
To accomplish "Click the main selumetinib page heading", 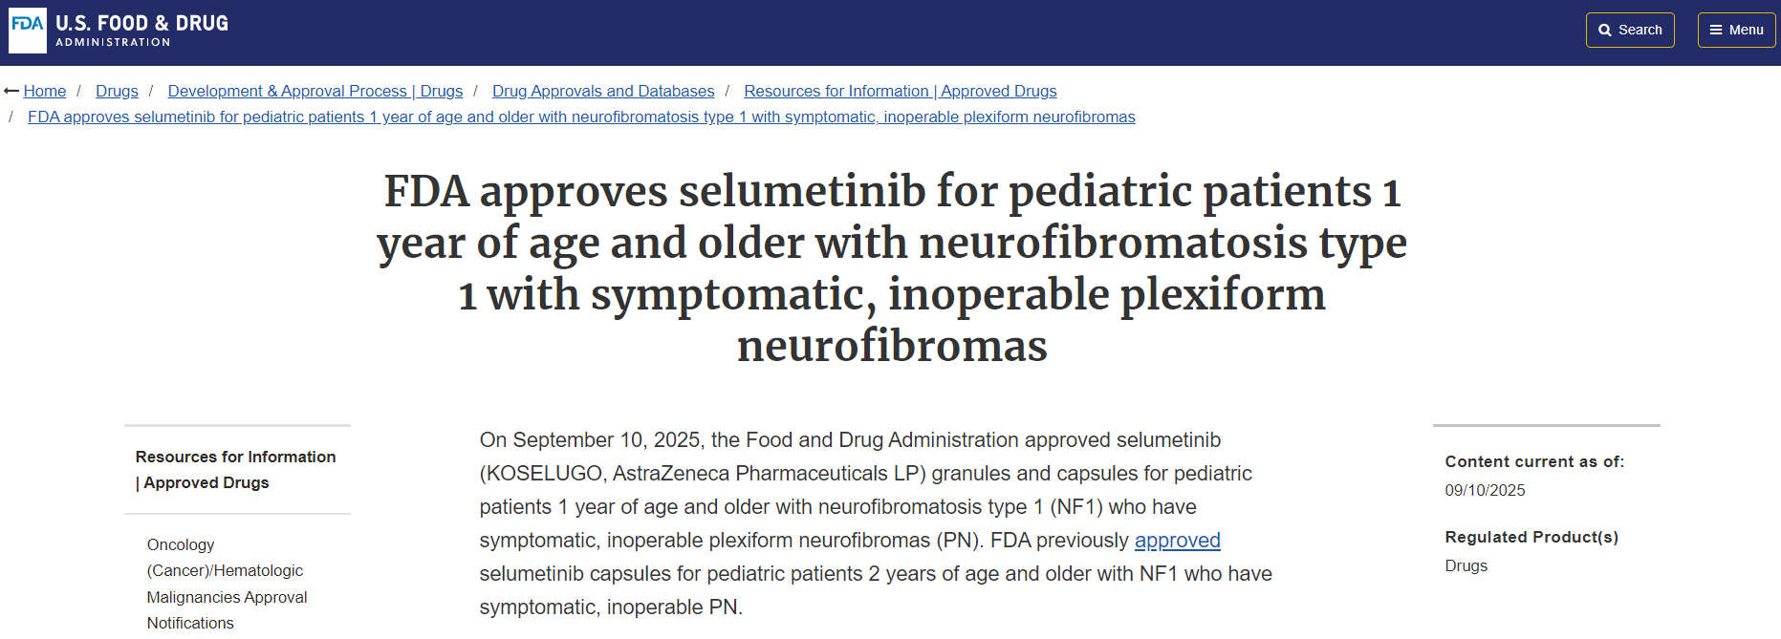I will tap(891, 268).
